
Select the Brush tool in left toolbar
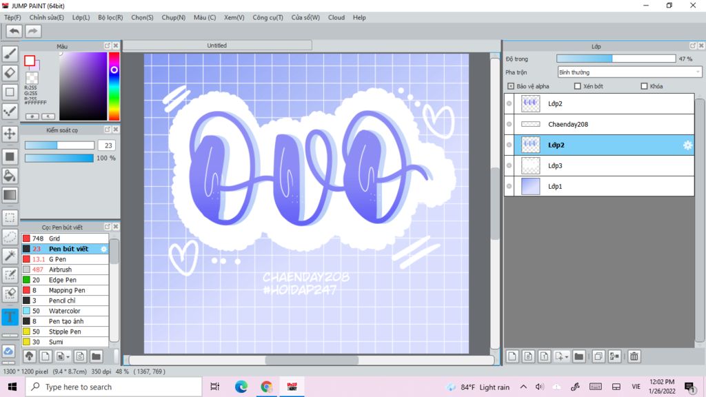10,54
